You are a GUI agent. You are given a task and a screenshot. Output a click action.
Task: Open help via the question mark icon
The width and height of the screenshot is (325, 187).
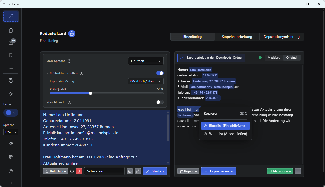11,171
